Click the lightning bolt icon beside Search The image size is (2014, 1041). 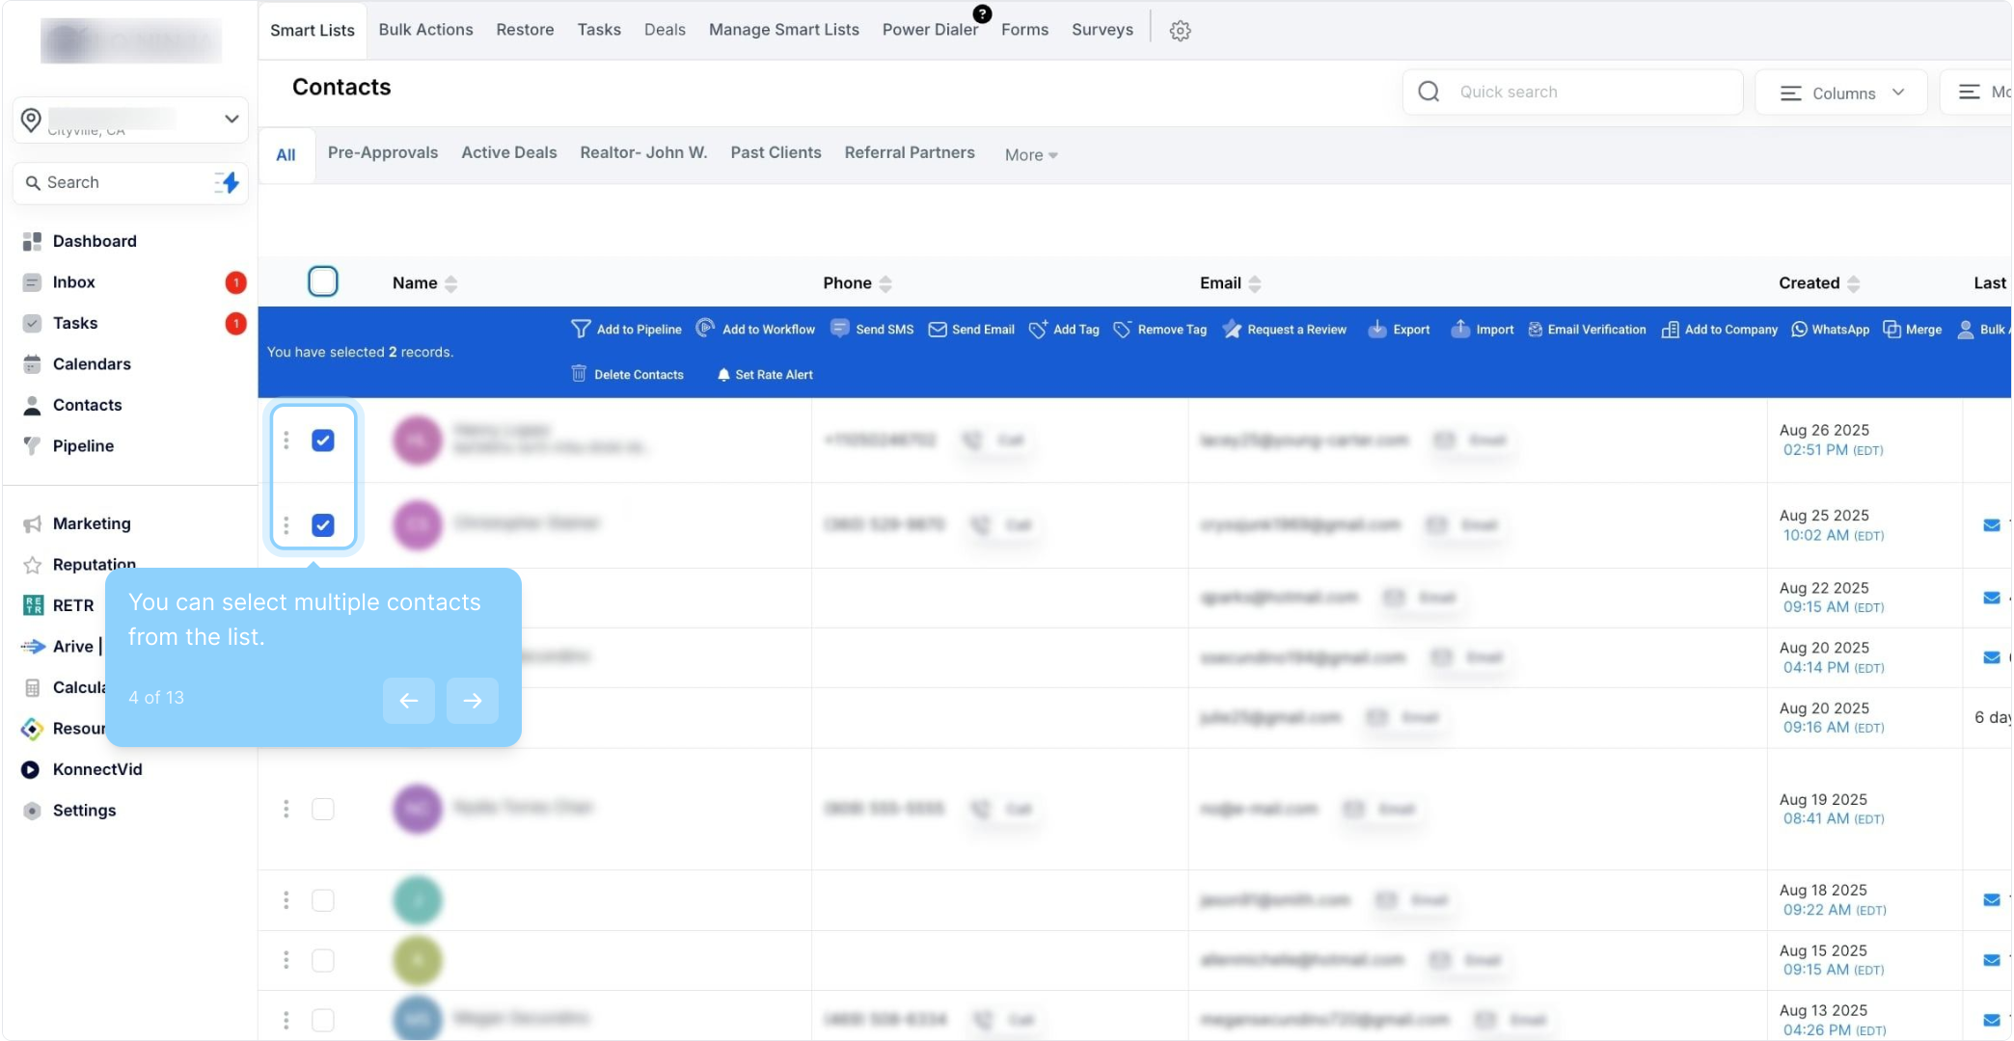(x=228, y=182)
